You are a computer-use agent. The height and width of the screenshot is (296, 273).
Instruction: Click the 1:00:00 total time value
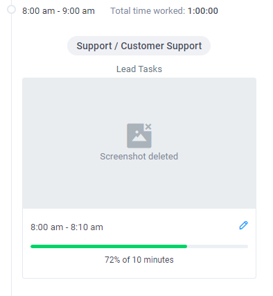click(203, 11)
